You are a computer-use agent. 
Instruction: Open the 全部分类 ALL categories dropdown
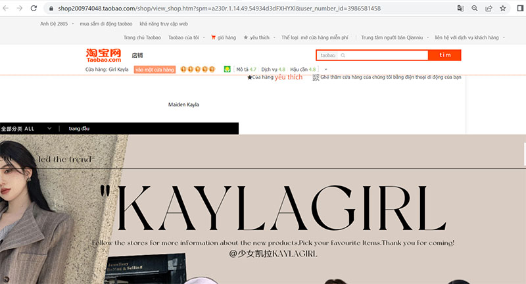pyautogui.click(x=26, y=129)
